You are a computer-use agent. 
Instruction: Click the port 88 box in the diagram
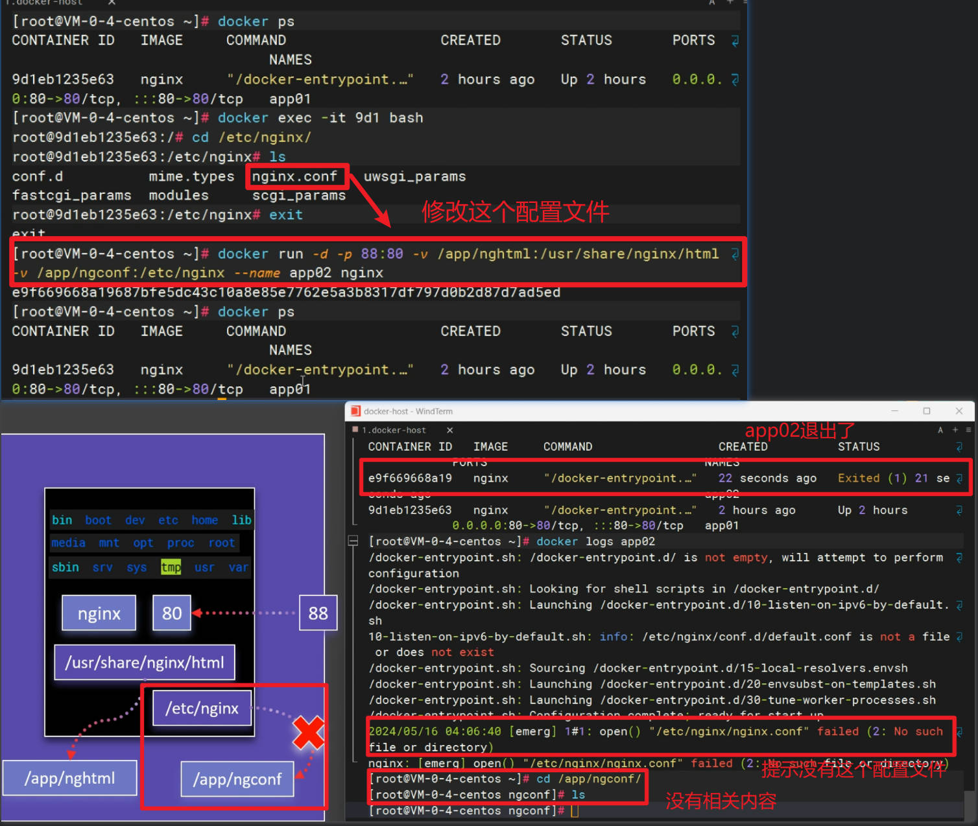pyautogui.click(x=318, y=613)
